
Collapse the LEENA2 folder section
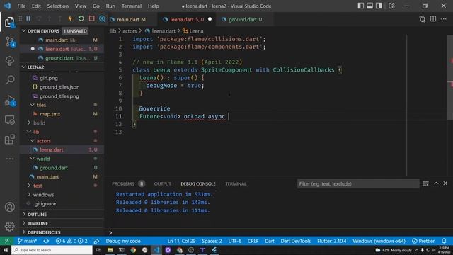pos(24,67)
